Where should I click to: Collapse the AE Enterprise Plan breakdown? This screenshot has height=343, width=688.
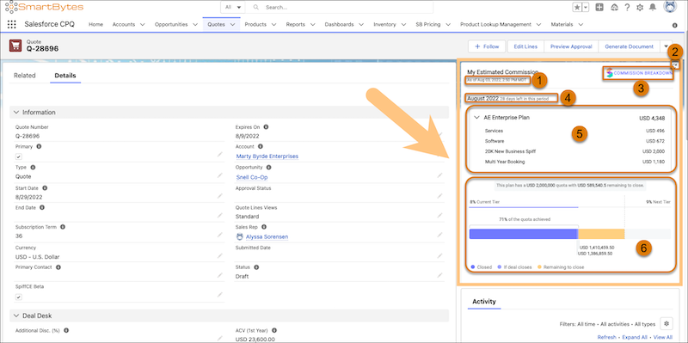click(476, 118)
